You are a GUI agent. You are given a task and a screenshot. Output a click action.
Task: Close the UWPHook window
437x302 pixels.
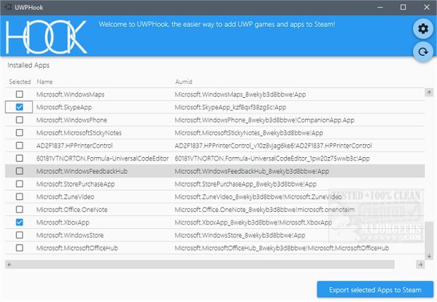coord(426,8)
